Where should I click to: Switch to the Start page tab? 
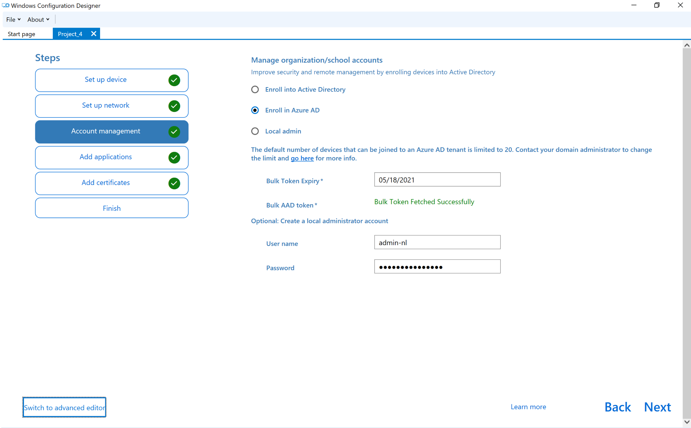(x=21, y=34)
